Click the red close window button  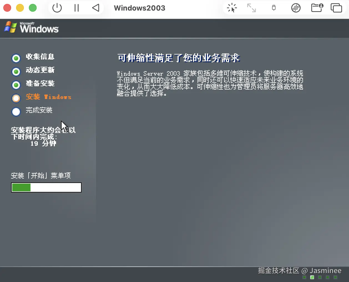[x=7, y=8]
